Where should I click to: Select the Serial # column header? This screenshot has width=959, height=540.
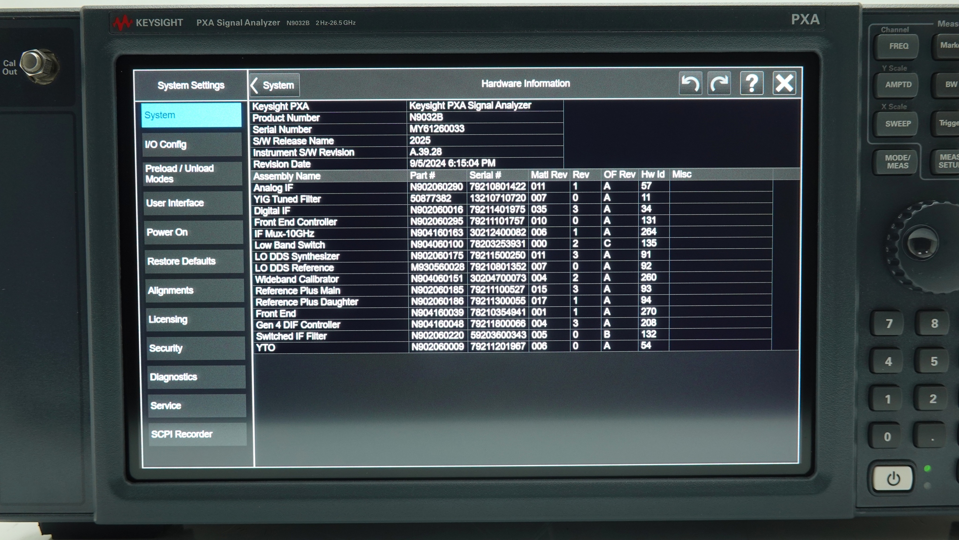click(x=485, y=175)
